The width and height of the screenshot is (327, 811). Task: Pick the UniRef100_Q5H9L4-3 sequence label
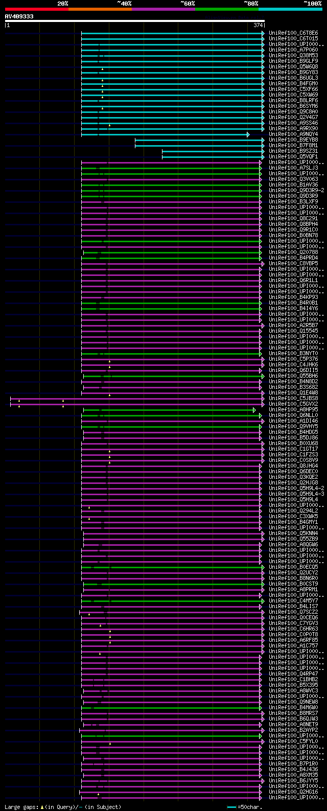296,494
